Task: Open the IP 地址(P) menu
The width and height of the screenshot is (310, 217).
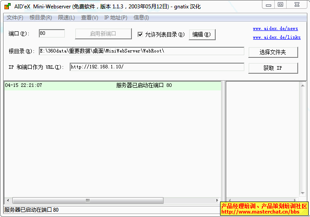Action: pyautogui.click(x=116, y=18)
